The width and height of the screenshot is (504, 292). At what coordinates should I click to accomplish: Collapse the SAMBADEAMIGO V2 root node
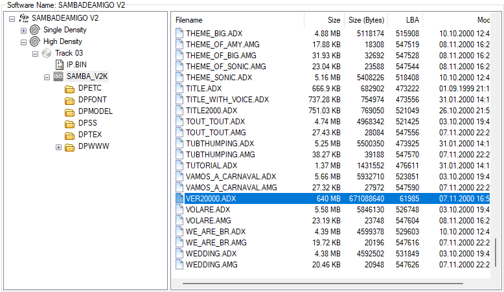click(12, 19)
